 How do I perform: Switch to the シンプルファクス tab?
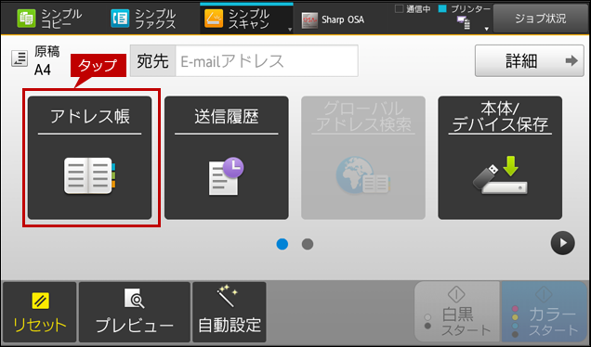coord(143,19)
